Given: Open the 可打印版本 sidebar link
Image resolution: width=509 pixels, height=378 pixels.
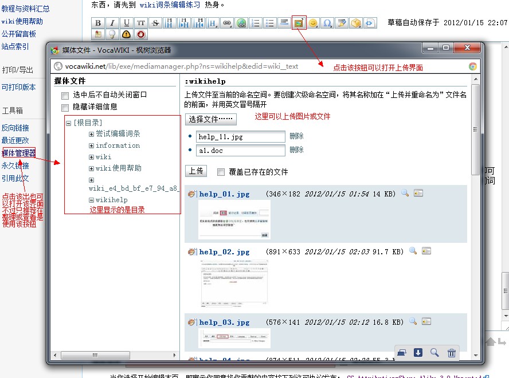Looking at the screenshot, I should tap(18, 87).
